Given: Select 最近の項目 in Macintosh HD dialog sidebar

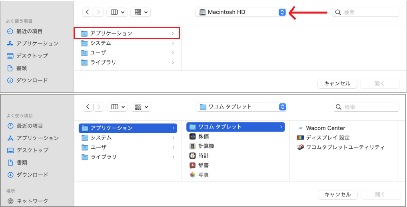Looking at the screenshot, I should click(x=25, y=32).
